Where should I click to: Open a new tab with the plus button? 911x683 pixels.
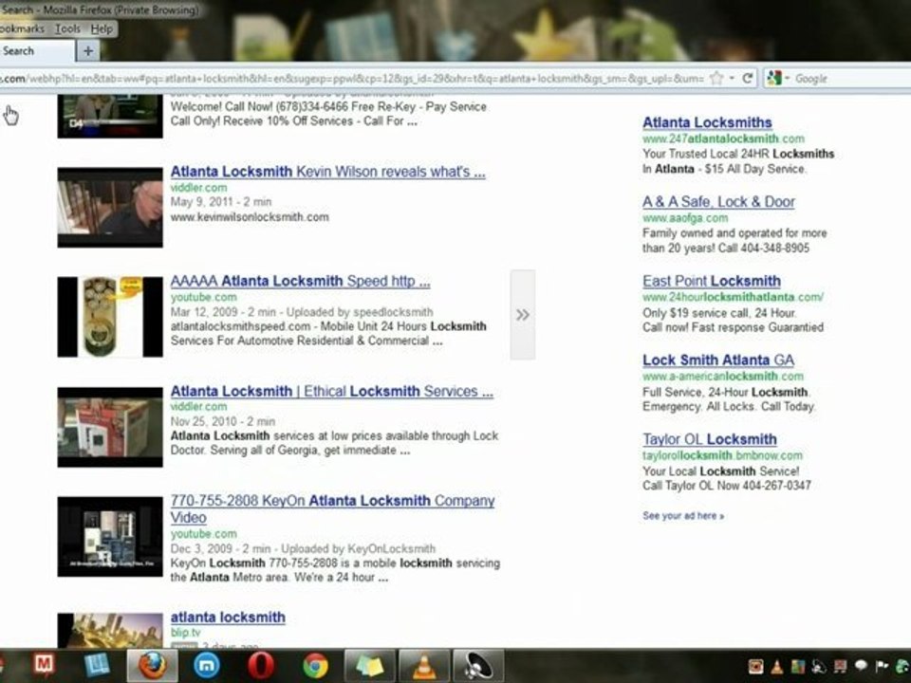click(88, 51)
